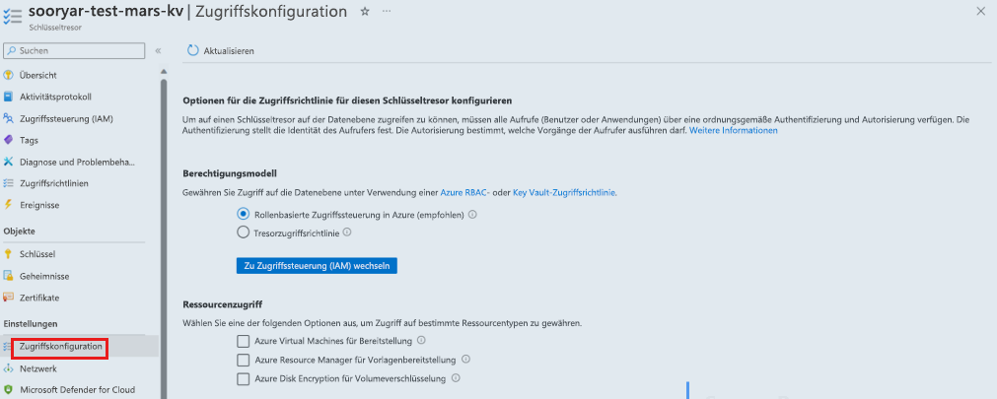Open the Azure RBAC- link
The height and width of the screenshot is (399, 997).
[x=464, y=192]
